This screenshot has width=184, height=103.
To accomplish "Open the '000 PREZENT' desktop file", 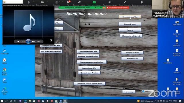I will click(x=168, y=61).
